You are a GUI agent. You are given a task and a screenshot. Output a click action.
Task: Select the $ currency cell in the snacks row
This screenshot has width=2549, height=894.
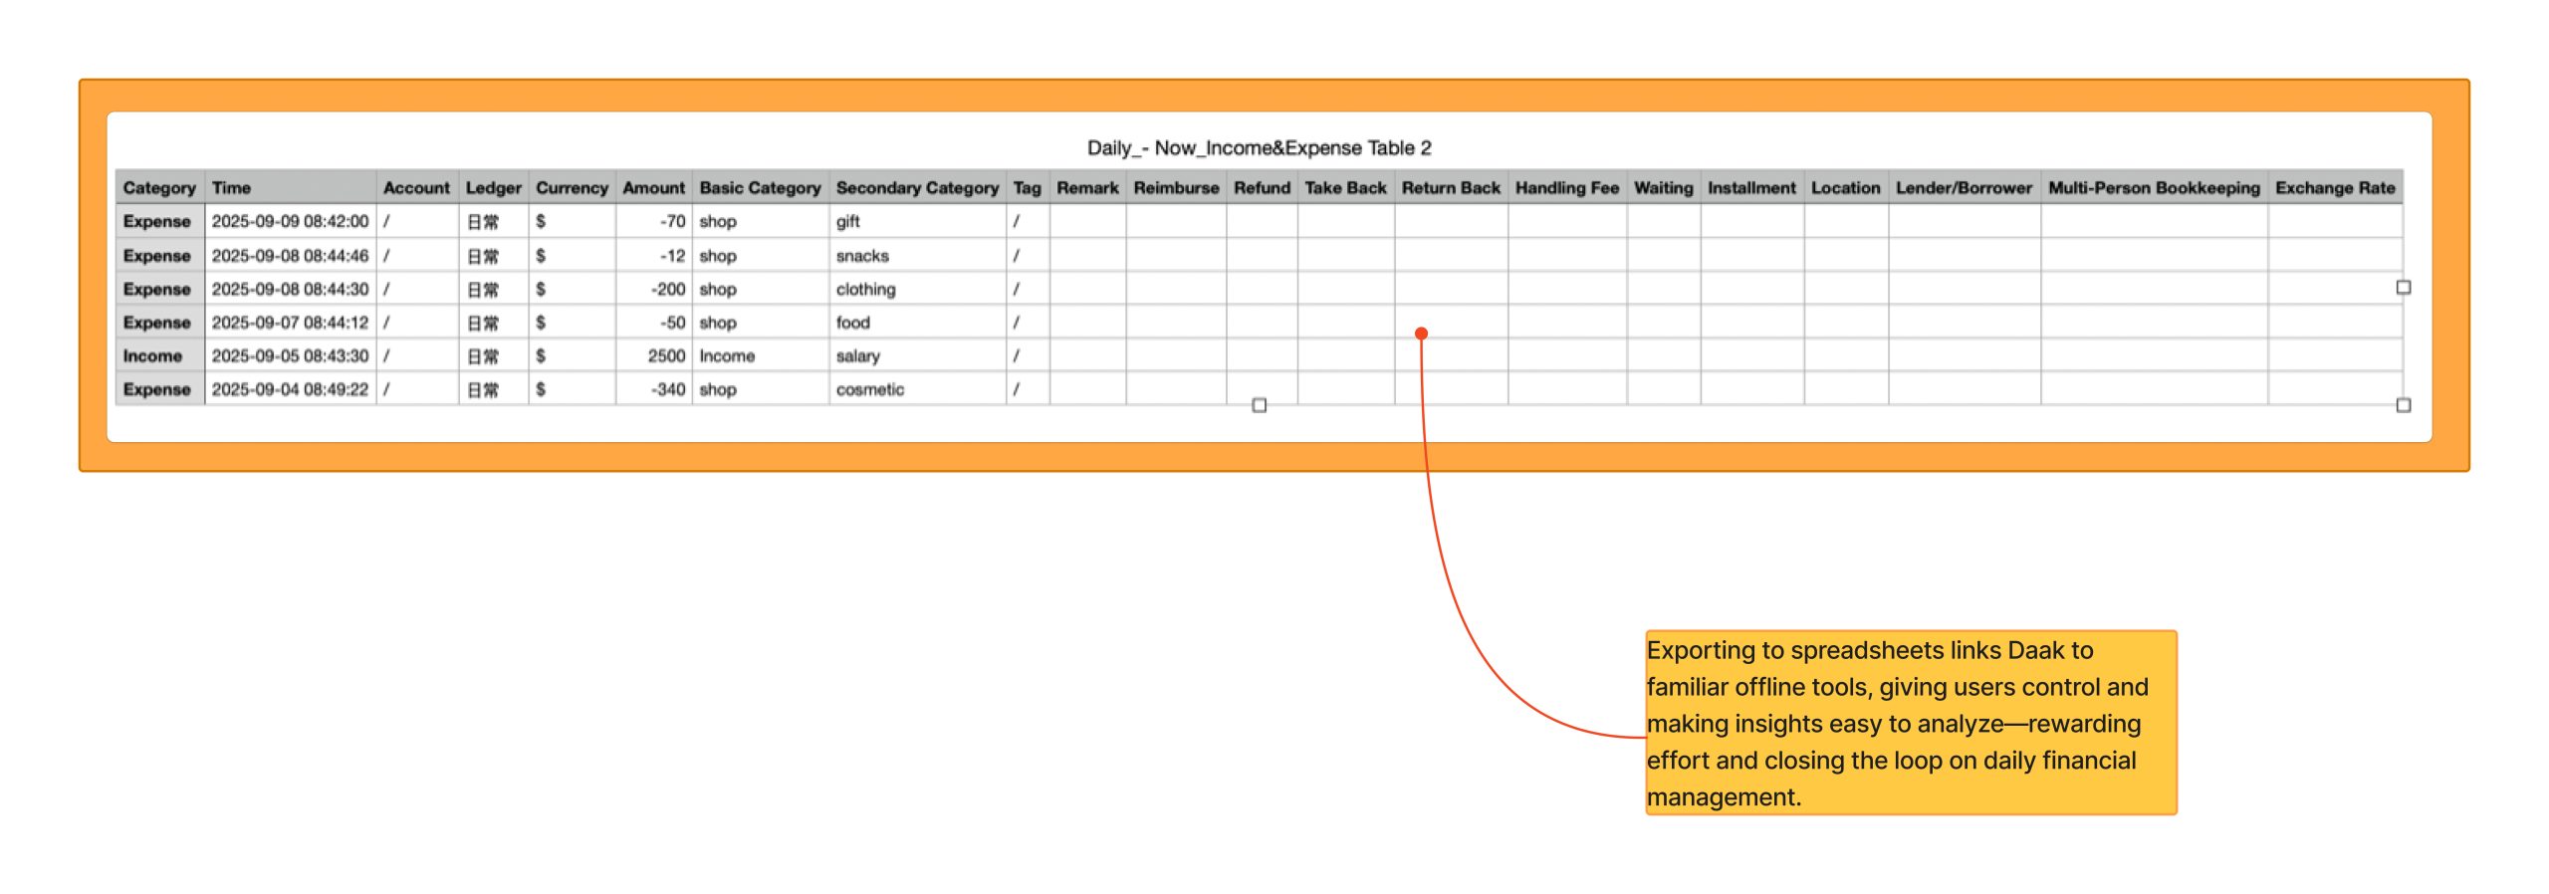[x=572, y=255]
